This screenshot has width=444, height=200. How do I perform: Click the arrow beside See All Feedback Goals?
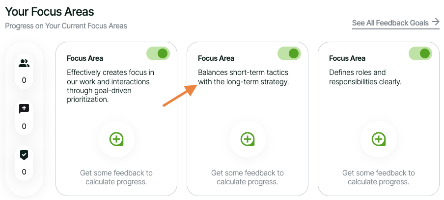(x=435, y=22)
